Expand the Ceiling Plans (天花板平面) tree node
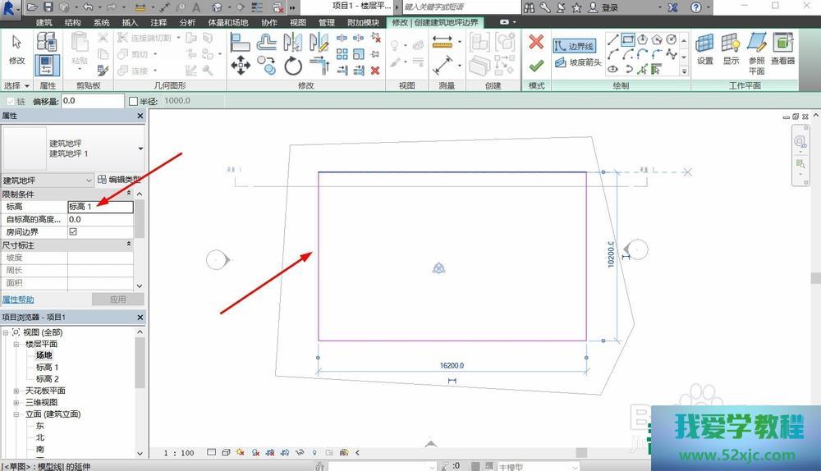 click(17, 391)
